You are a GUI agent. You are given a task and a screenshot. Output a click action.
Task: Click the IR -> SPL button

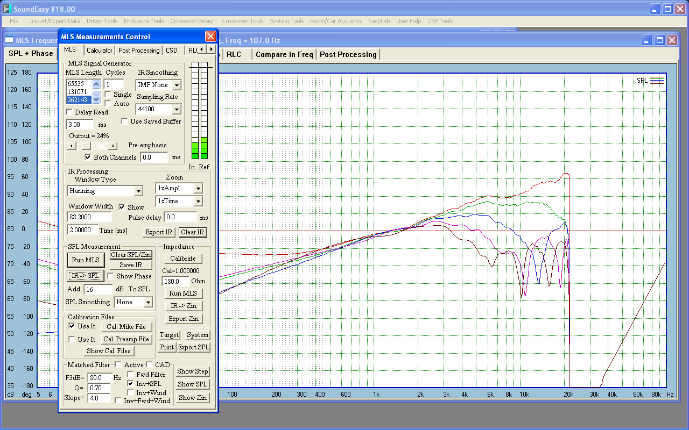click(x=86, y=276)
